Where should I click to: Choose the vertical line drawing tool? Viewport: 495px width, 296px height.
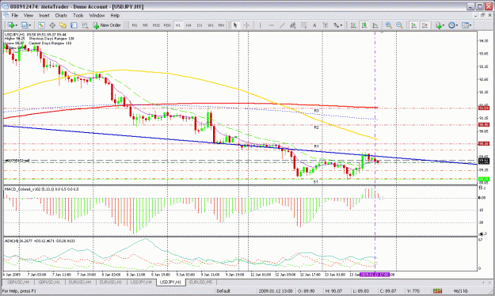coord(260,25)
